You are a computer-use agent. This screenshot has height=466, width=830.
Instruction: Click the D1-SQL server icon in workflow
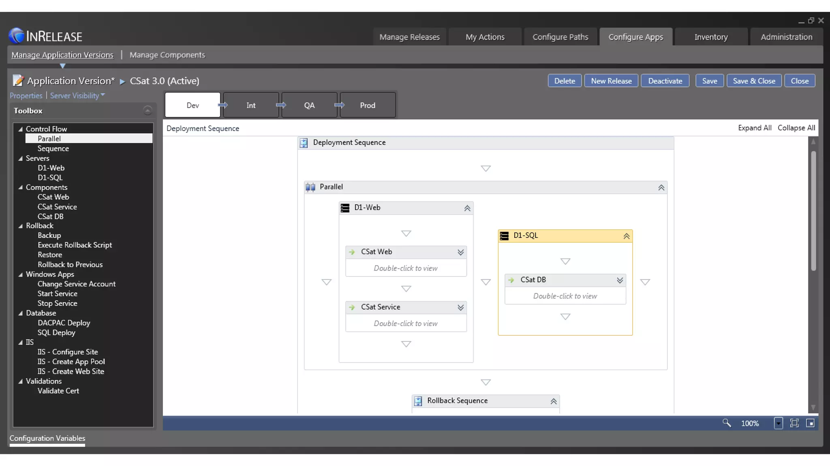(x=504, y=236)
